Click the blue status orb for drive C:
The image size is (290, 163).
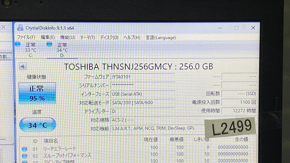click(18, 44)
